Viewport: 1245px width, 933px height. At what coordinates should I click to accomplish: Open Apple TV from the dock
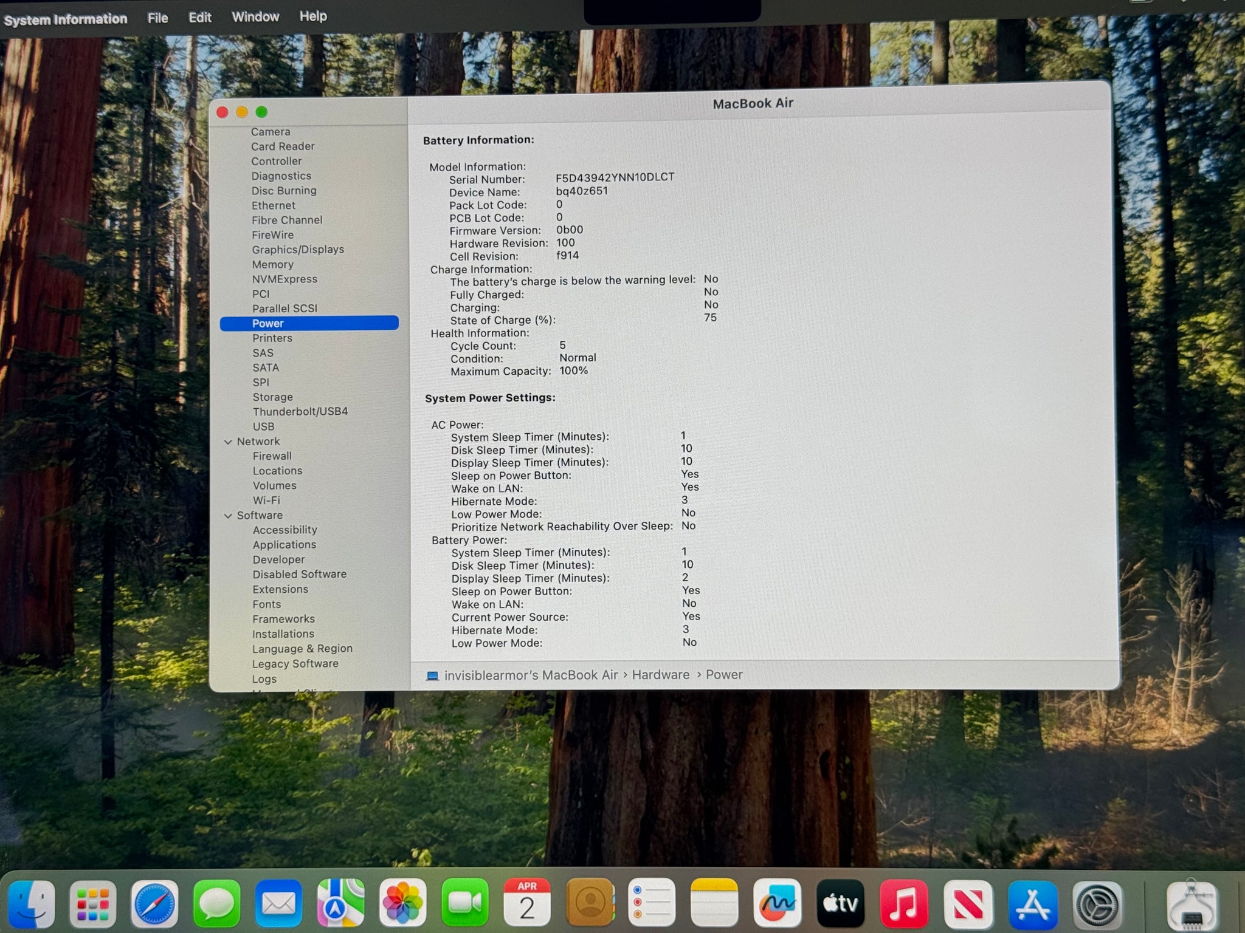click(840, 904)
